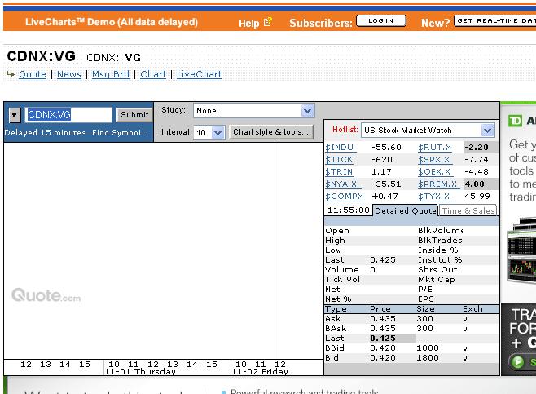
Task: Select the $OEX.X hotlist symbol
Action: coord(434,172)
